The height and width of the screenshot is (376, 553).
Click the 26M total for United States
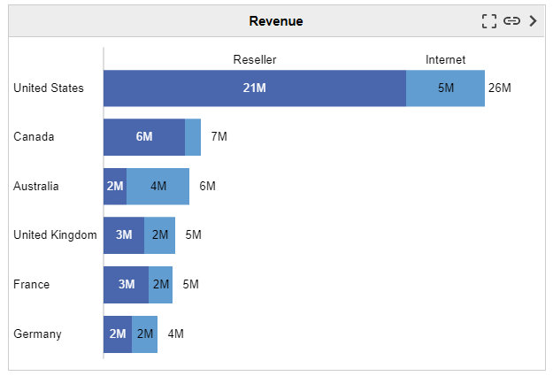coord(500,88)
